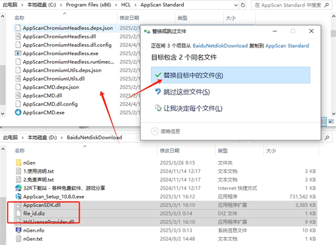Open chevron after HCL breadcrumb

136,5
